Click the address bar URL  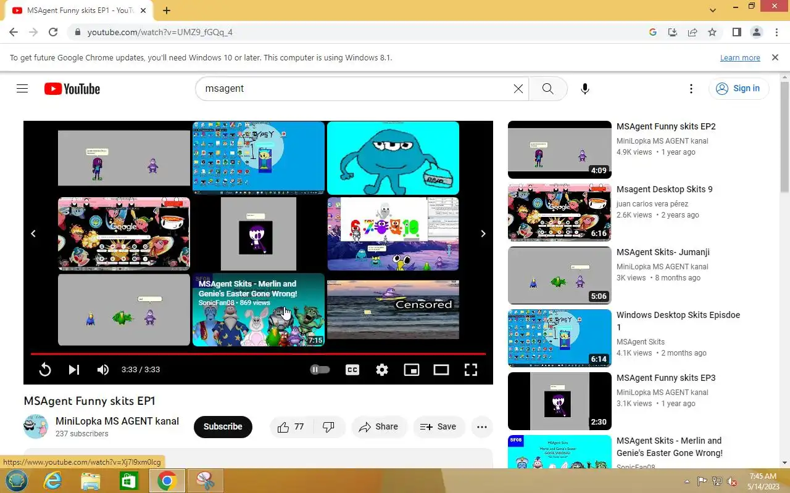[160, 32]
